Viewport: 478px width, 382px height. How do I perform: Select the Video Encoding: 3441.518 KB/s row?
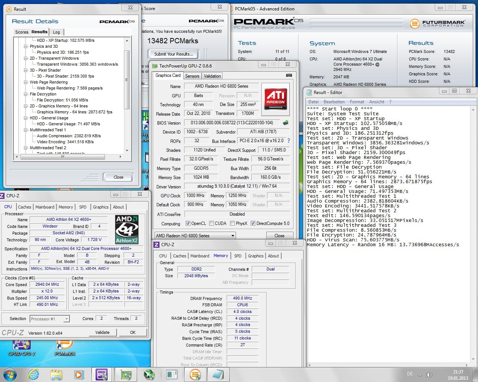(x=65, y=142)
